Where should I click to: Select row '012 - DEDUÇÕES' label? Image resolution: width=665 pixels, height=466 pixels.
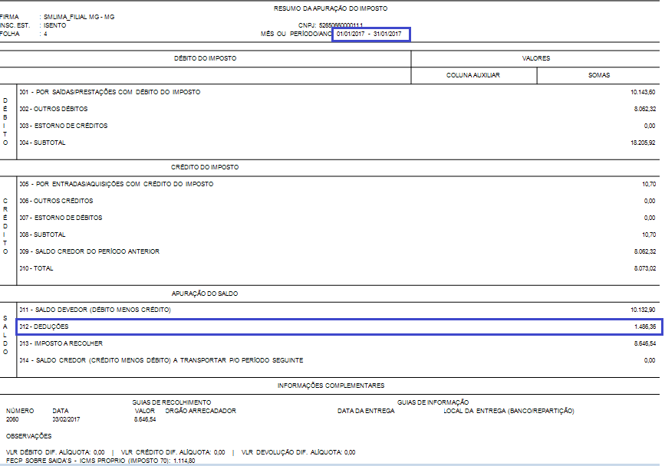click(x=44, y=327)
